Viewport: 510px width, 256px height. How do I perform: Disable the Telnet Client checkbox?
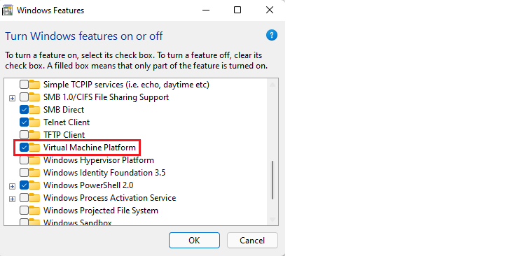coord(24,122)
